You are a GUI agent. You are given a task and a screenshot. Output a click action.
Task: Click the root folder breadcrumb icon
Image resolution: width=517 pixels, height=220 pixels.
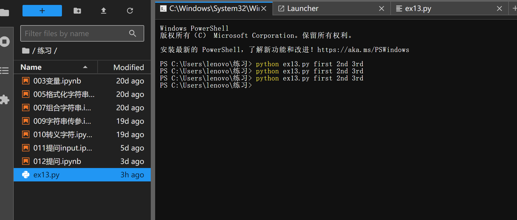click(26, 51)
